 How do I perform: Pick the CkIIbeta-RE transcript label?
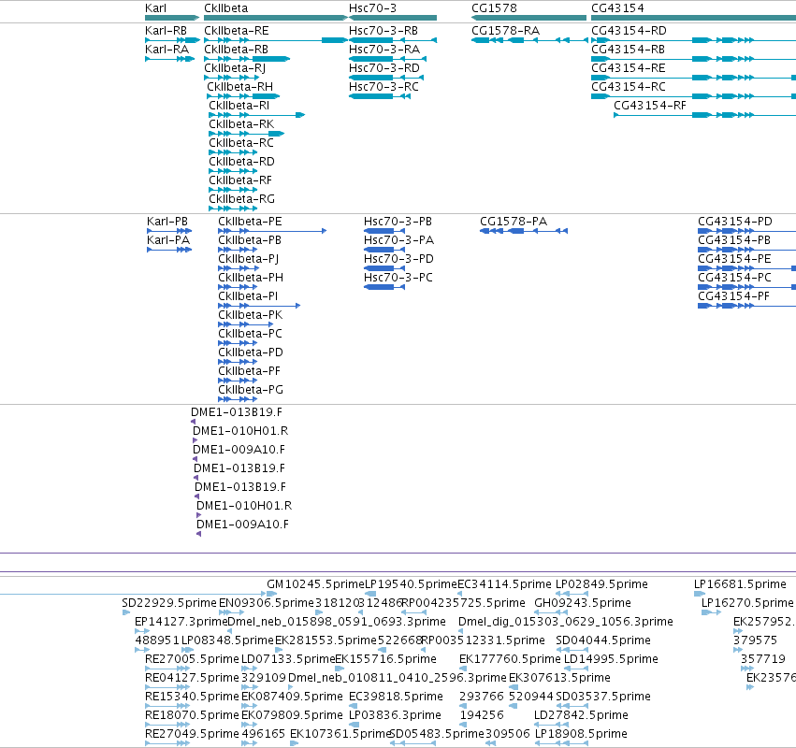click(x=236, y=31)
